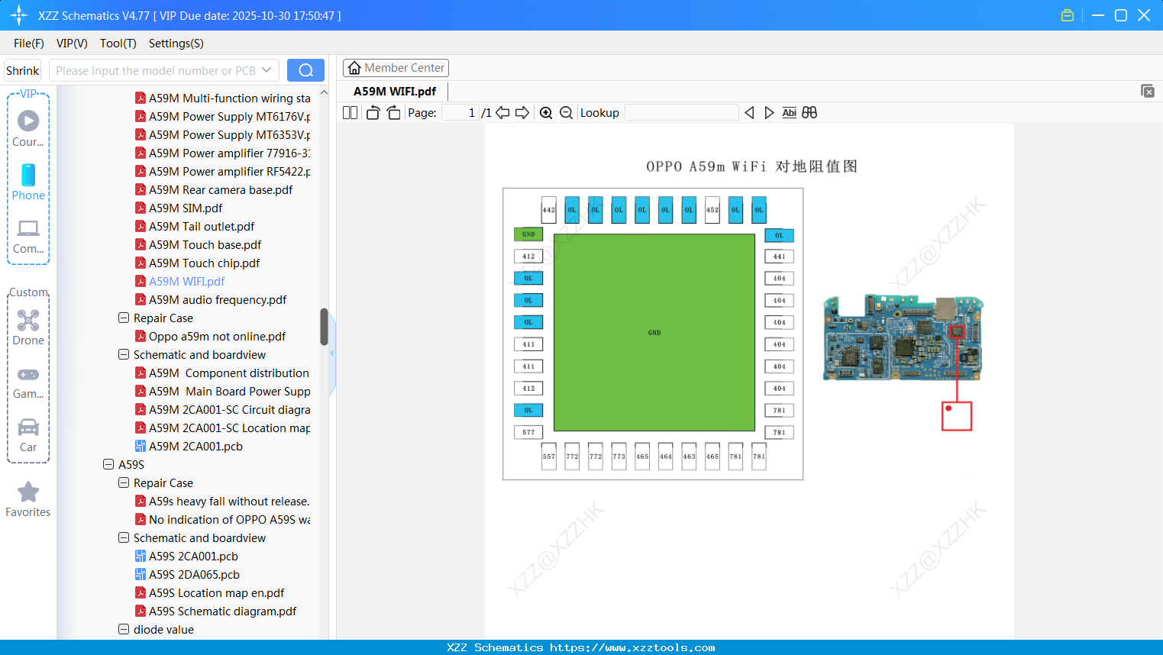Zoom out of the WiFi schematic

click(x=565, y=112)
